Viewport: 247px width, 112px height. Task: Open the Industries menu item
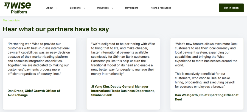coord(103,8)
